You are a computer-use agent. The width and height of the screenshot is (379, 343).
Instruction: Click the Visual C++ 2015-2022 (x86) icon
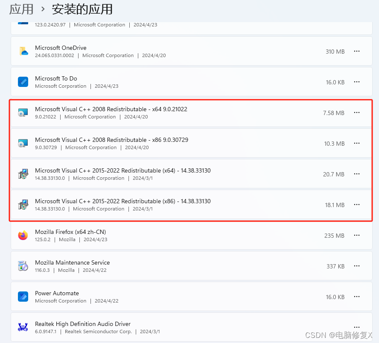[23, 205]
